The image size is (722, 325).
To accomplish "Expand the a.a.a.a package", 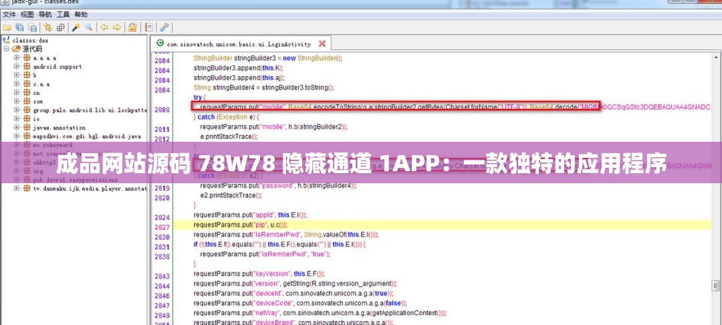I will point(17,58).
